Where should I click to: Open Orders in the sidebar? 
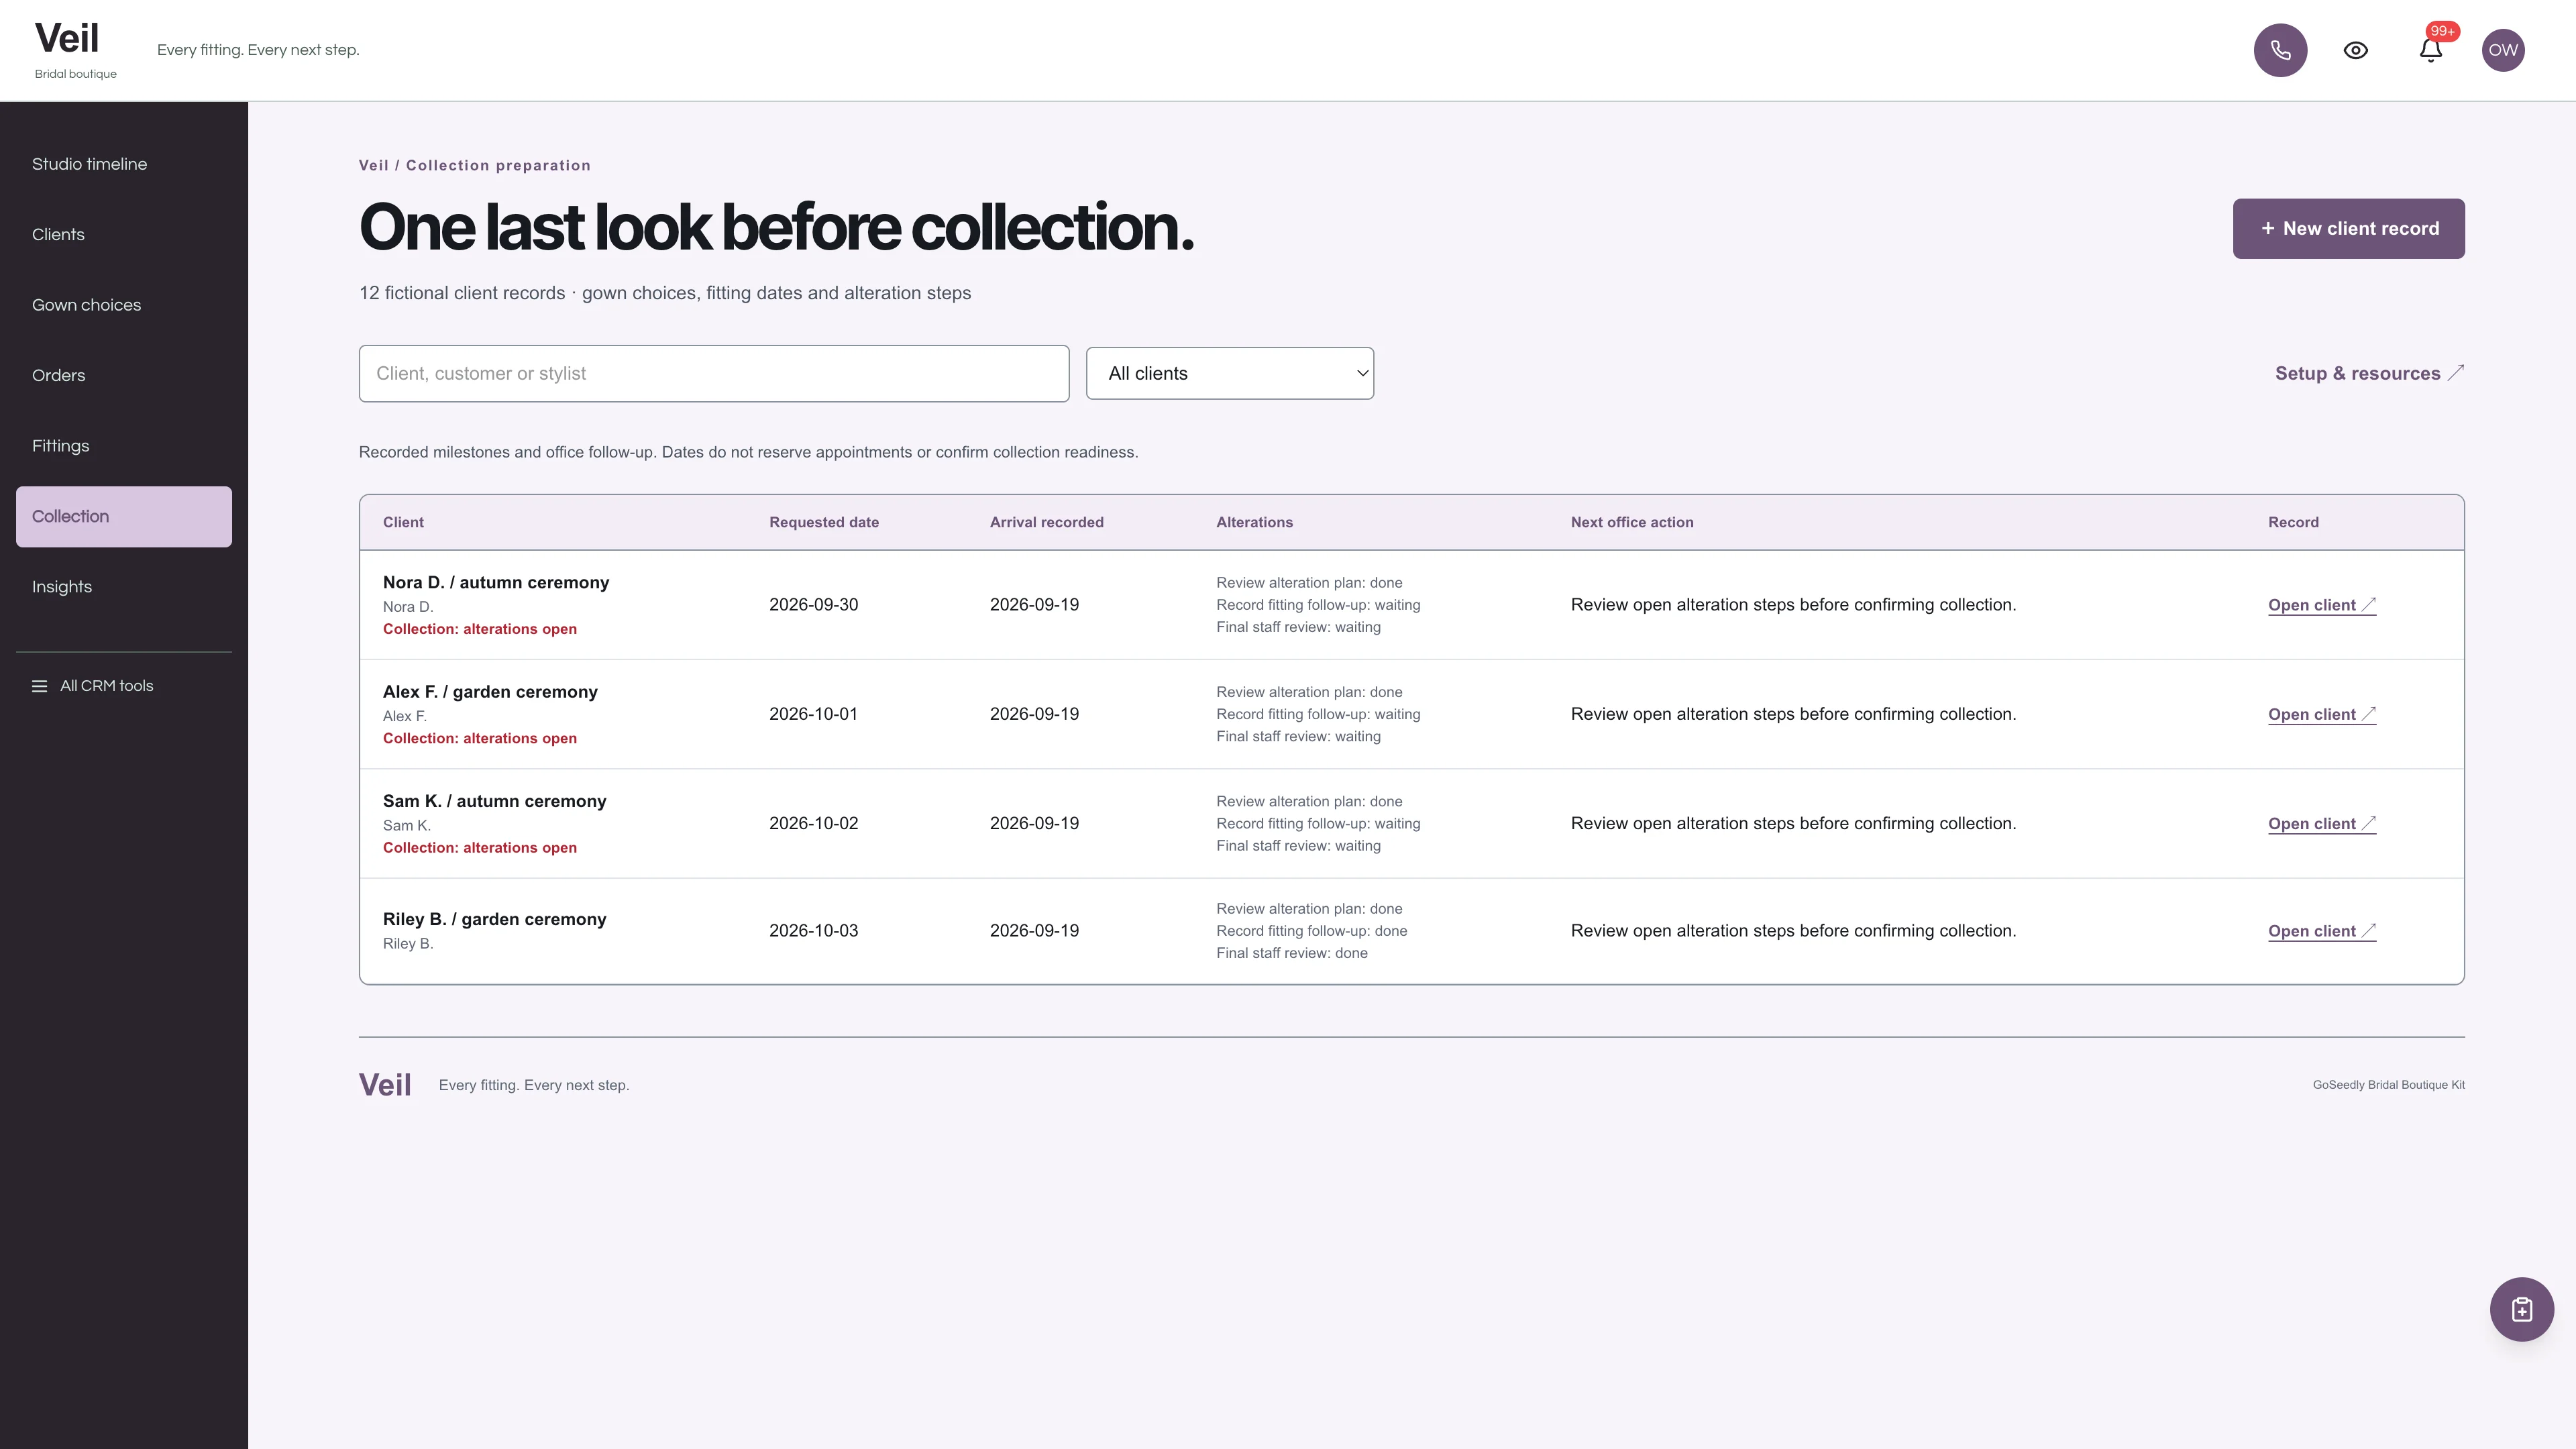point(124,375)
